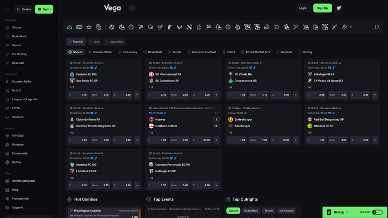Select Basketball in Top Outrights
388x218 pixels.
[x=251, y=211]
